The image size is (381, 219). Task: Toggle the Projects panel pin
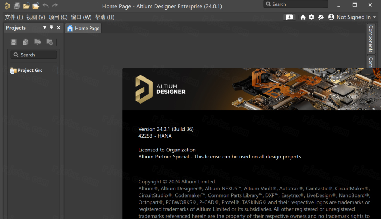tap(52, 27)
